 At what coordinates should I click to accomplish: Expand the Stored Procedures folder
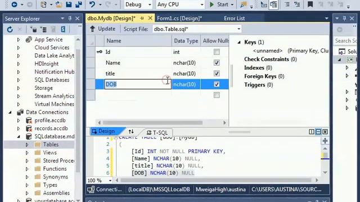[x=27, y=161]
